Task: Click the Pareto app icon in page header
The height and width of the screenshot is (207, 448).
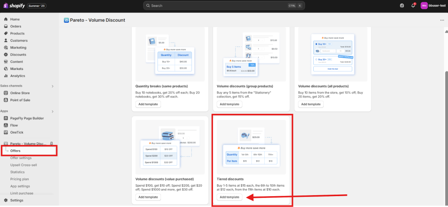Action: (66, 20)
